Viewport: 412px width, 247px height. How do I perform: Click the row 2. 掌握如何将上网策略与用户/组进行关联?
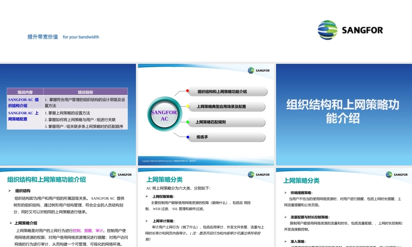pyautogui.click(x=80, y=120)
